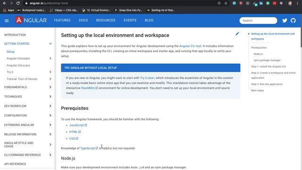The height and width of the screenshot is (170, 302).
Task: Expand Angular Concepts chevron
Action: [x=50, y=59]
